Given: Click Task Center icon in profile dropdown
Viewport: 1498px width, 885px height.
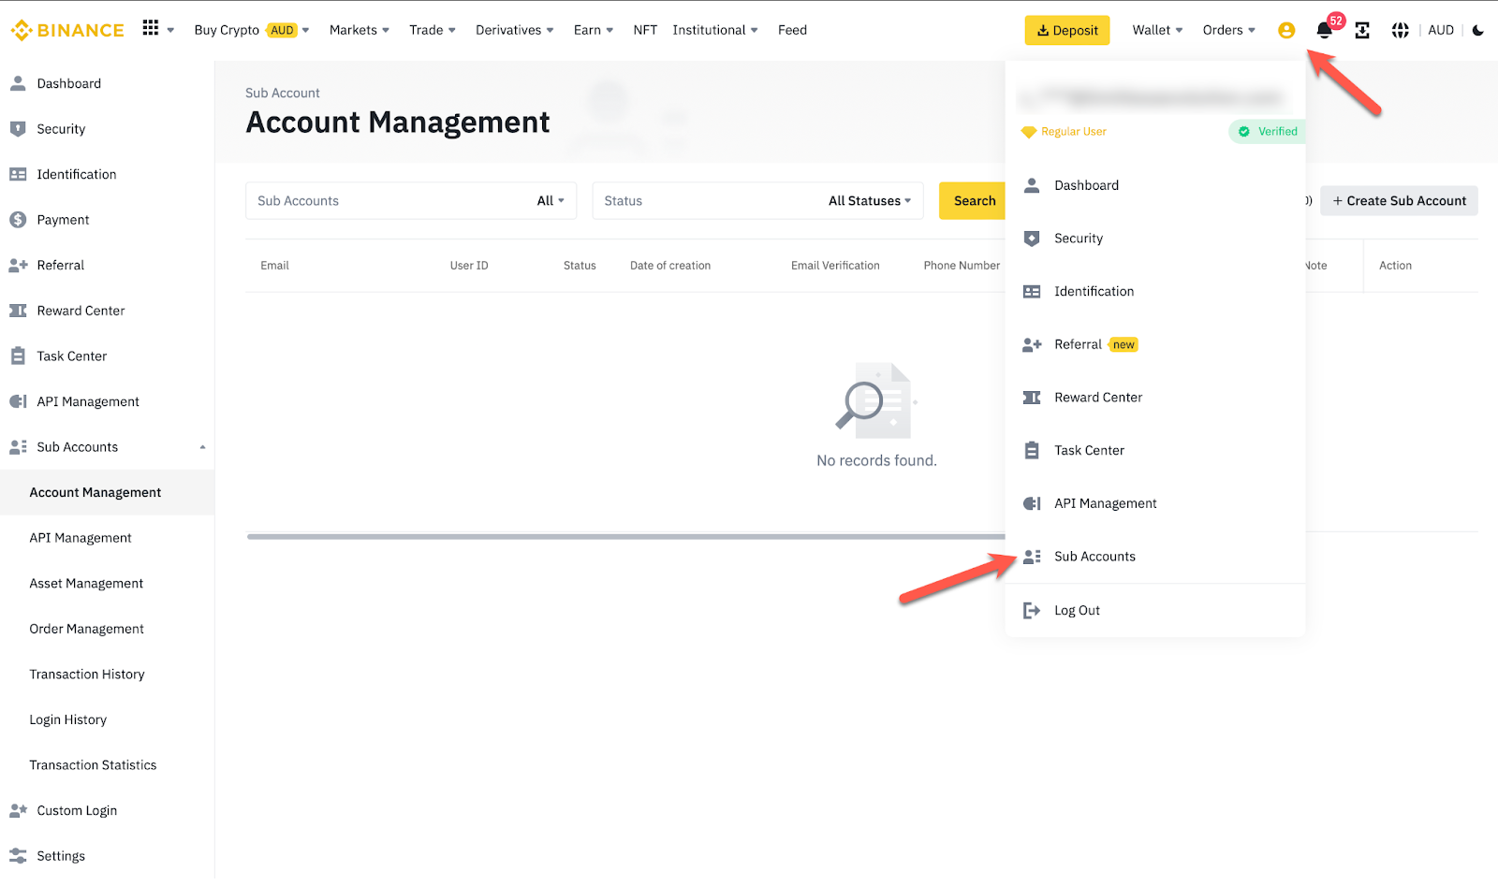Looking at the screenshot, I should (x=1032, y=451).
